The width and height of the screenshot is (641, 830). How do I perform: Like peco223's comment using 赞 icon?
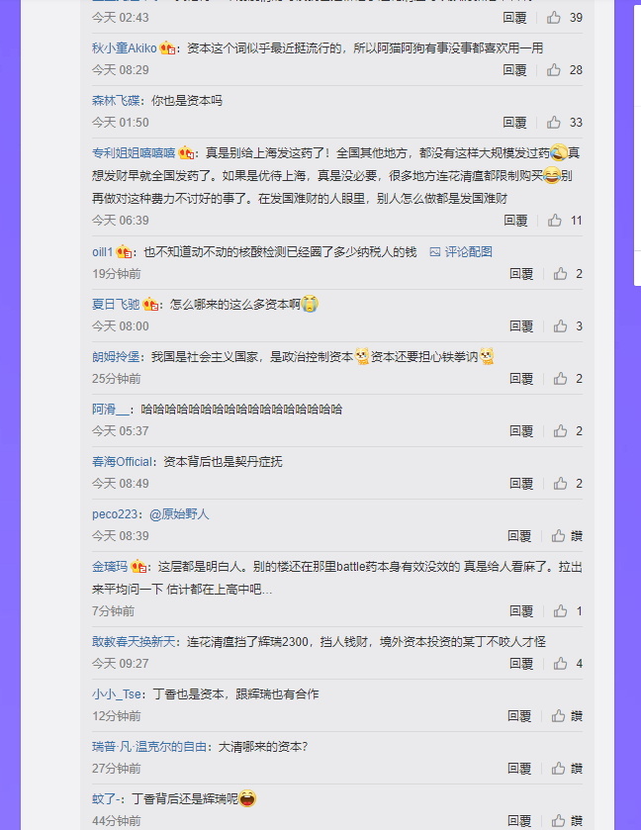559,535
